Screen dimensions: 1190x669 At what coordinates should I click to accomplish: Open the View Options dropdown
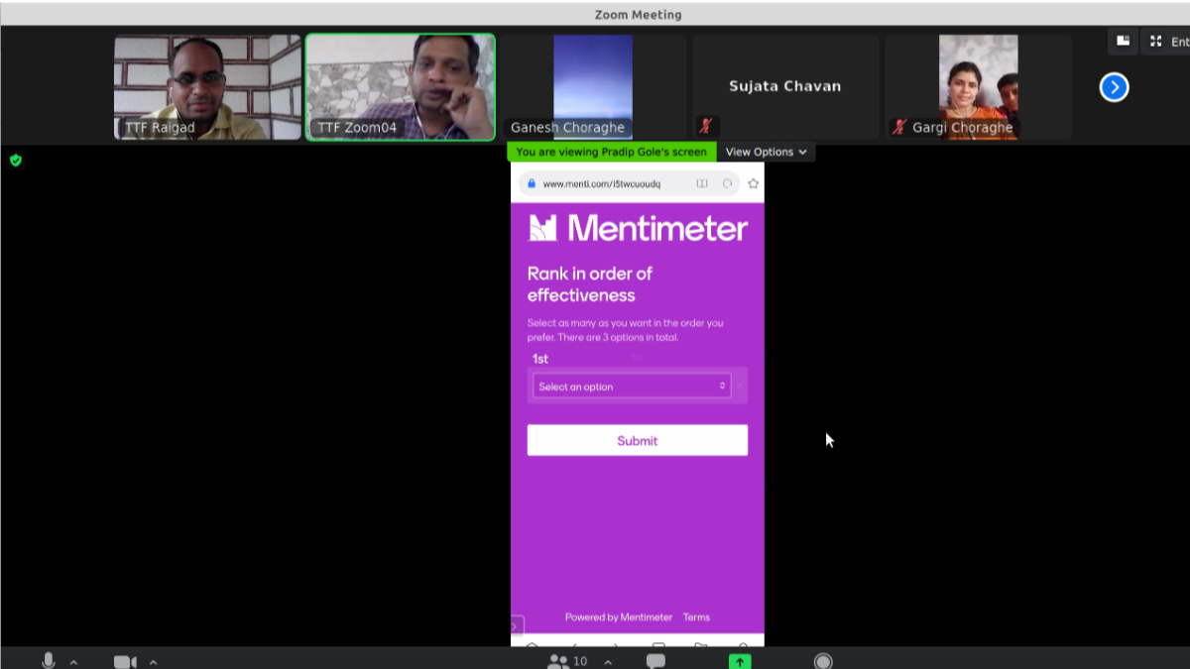pyautogui.click(x=766, y=152)
